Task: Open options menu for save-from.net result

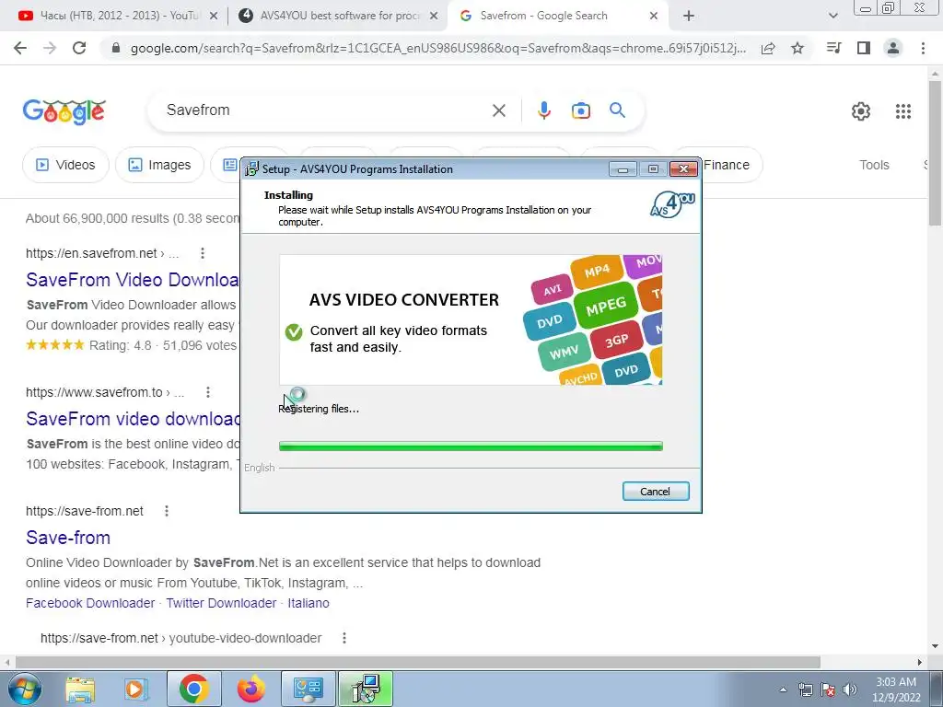Action: coord(167,511)
